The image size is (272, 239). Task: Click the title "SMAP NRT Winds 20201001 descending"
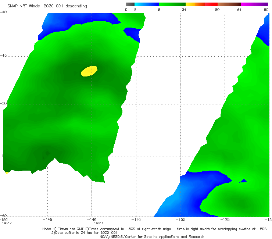coord(47,6)
